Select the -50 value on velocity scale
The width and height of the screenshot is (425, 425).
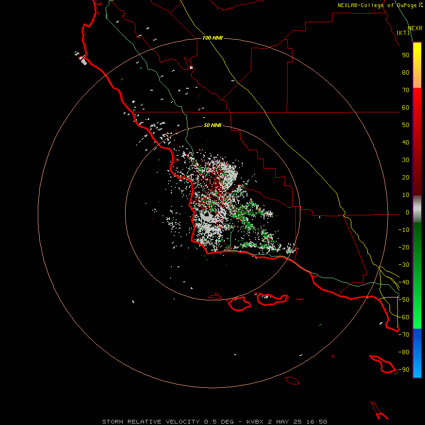pyautogui.click(x=404, y=300)
